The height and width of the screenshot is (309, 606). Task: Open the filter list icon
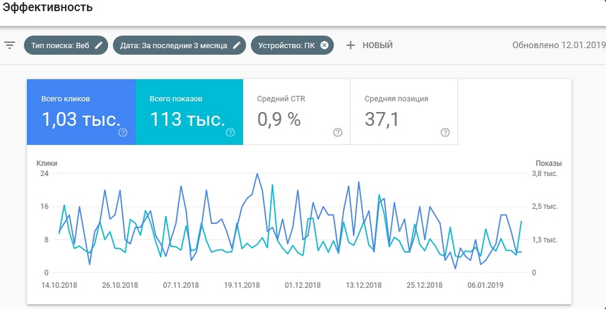click(x=10, y=45)
